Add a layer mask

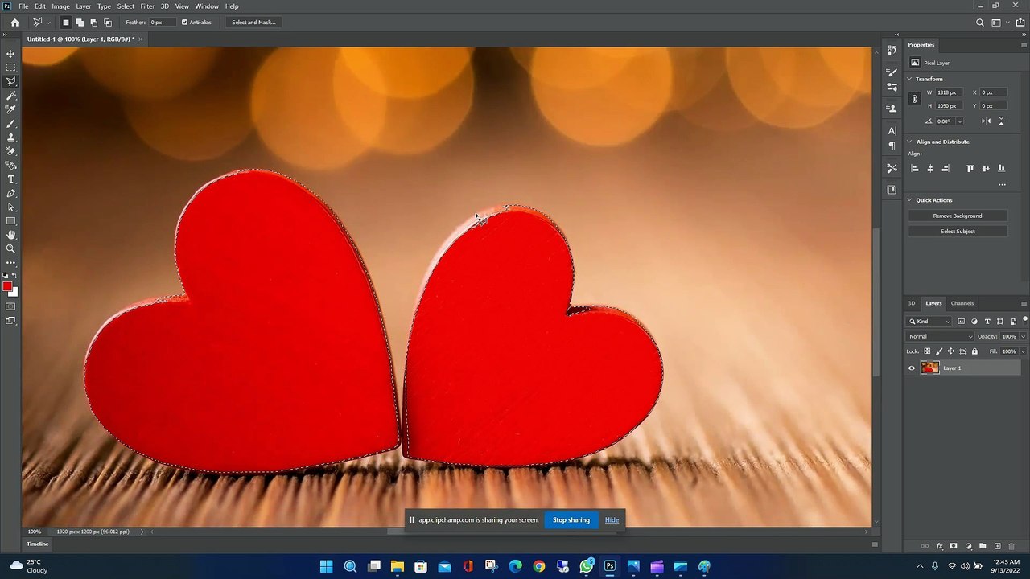[954, 546]
